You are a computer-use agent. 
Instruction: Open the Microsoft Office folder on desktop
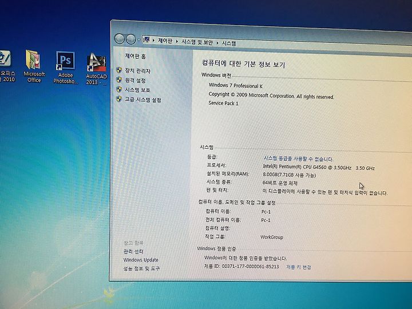tap(33, 66)
